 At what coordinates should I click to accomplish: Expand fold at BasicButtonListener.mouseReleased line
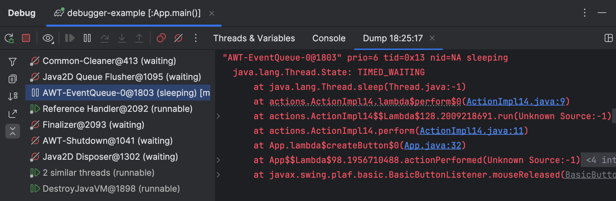(218, 175)
